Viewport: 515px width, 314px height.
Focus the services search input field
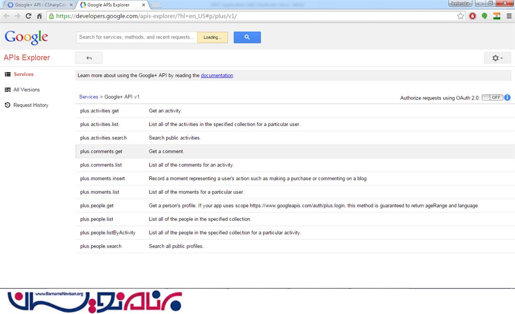137,37
